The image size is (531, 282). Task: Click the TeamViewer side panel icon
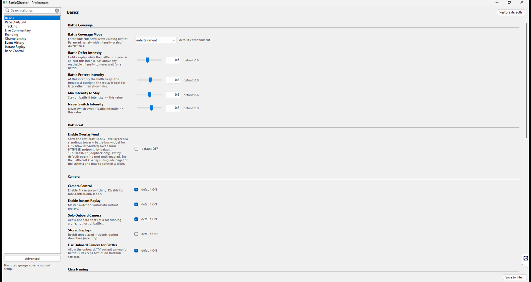526,258
